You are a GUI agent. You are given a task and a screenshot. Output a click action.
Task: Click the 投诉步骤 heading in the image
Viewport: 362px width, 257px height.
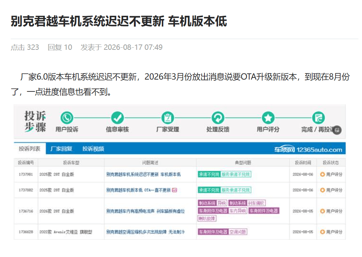click(35, 122)
